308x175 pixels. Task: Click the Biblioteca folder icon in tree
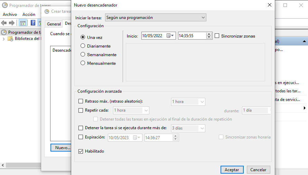(11, 39)
